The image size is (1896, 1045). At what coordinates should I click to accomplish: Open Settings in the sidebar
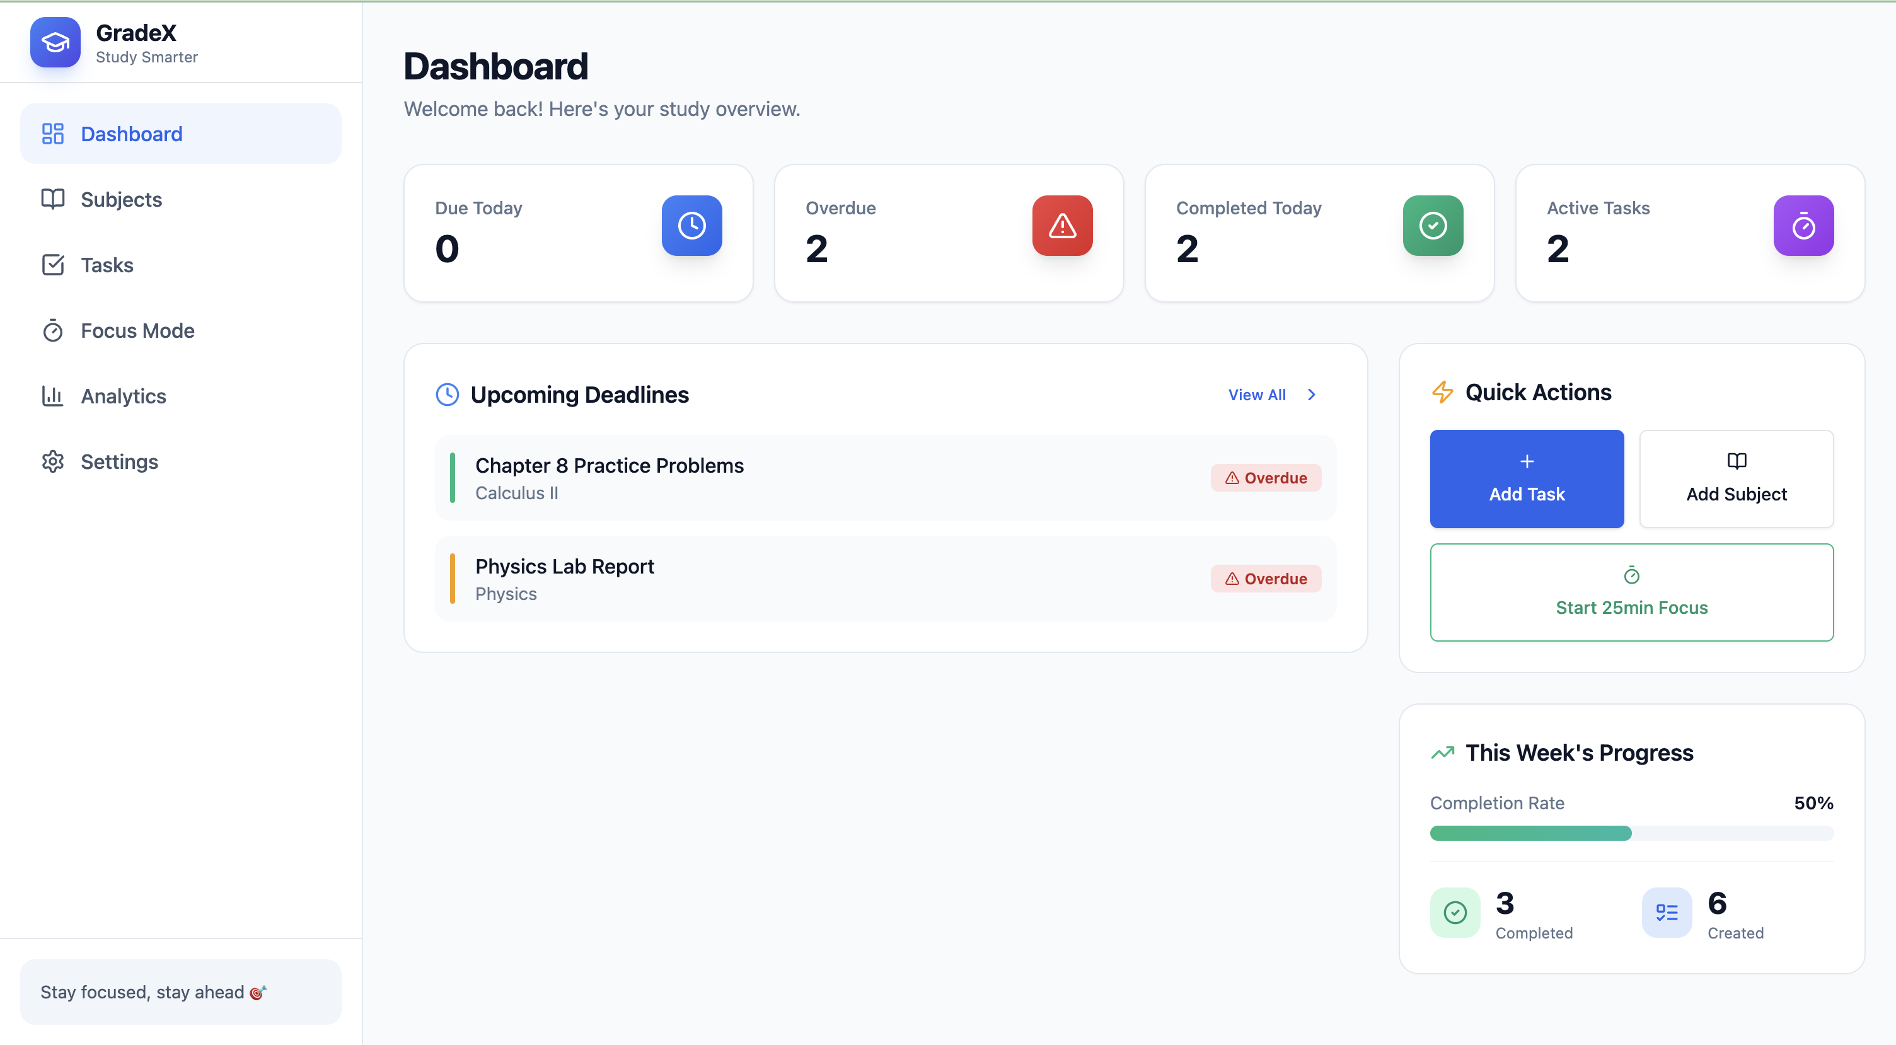(119, 461)
